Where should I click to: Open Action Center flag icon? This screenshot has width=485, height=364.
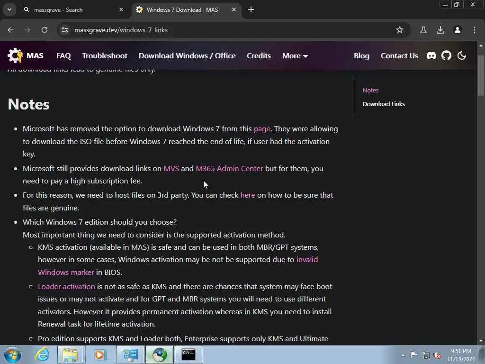click(414, 355)
